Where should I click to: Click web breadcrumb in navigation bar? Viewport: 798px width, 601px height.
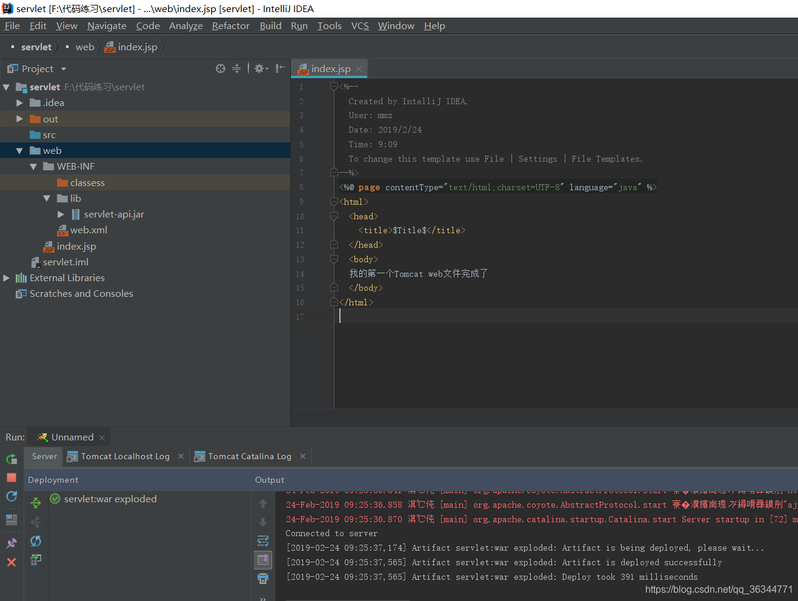85,47
